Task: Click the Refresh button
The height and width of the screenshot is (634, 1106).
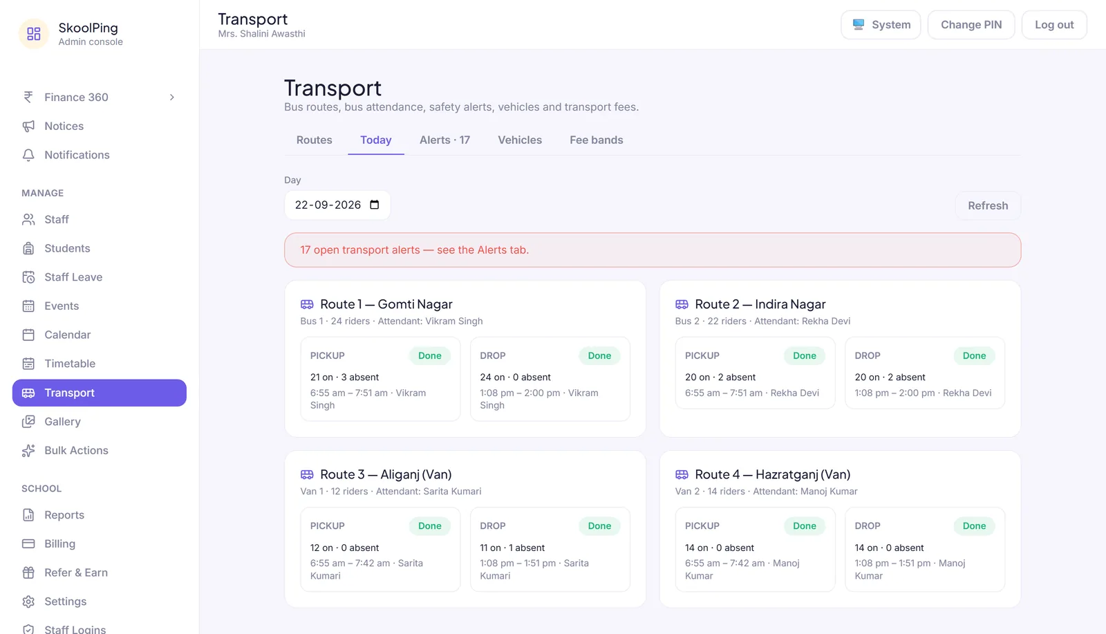Action: pyautogui.click(x=988, y=206)
